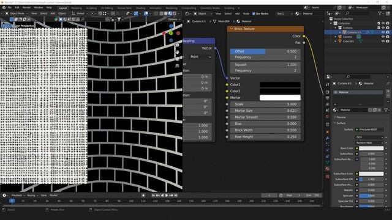
Task: Click Color1 black swatch in Brick Texture
Action: tap(280, 84)
